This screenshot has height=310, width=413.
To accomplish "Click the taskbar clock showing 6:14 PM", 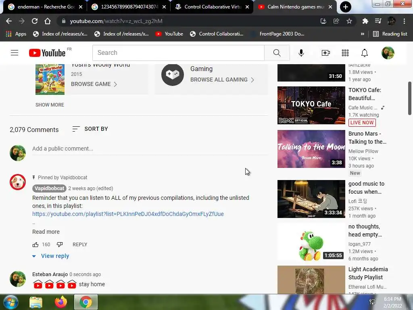I will (x=392, y=302).
